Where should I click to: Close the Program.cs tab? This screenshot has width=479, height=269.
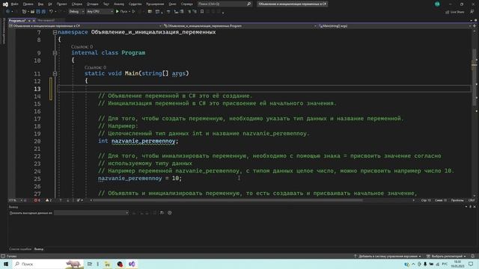[x=34, y=20]
